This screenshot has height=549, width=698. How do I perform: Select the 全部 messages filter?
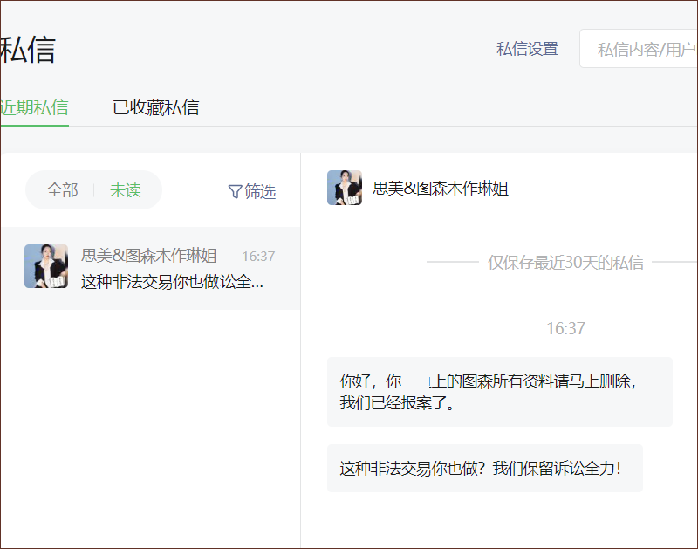[62, 190]
